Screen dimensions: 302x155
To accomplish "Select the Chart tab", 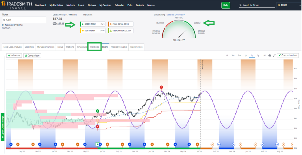I will pos(105,47).
